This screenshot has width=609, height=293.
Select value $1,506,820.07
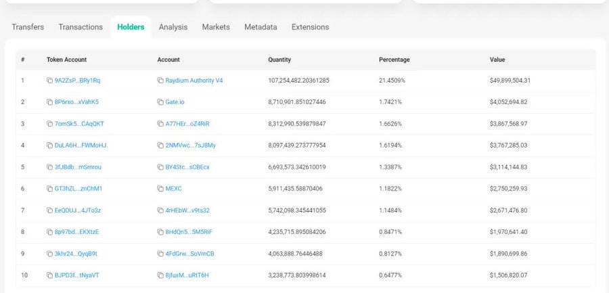pyautogui.click(x=508, y=275)
